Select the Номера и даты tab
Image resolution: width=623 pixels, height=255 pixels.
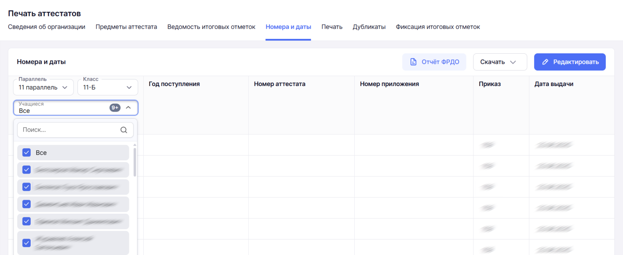coord(288,27)
